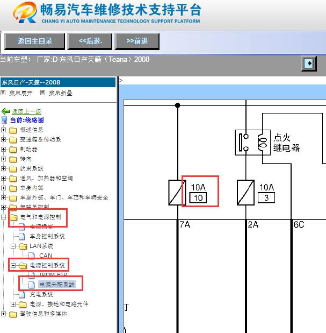Collapse the 电气和电源控制 node
The height and width of the screenshot is (333, 326).
click(3, 217)
